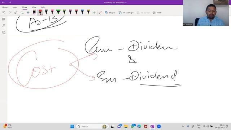Select the Text object selection tool

click(16, 13)
